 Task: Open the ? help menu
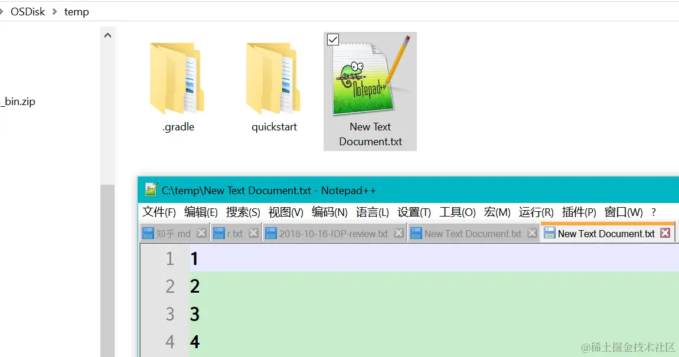[654, 212]
